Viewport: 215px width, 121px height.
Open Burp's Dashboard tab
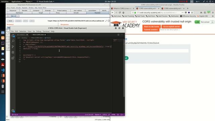pyautogui.click(x=19, y=13)
